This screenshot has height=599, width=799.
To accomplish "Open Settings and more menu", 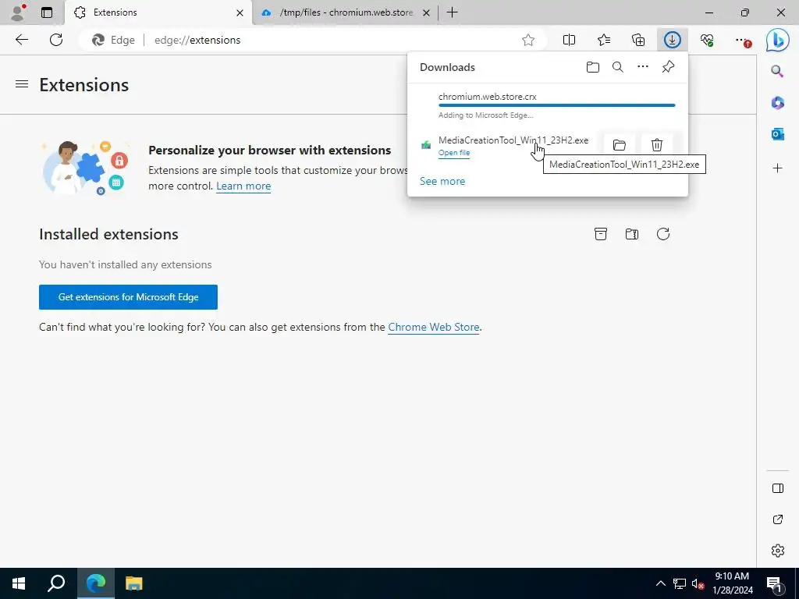I will (743, 40).
